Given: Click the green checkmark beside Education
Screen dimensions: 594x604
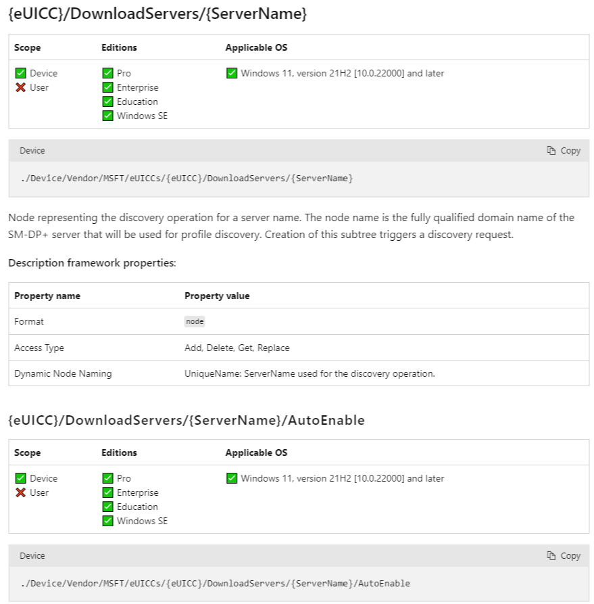Looking at the screenshot, I should tap(107, 101).
